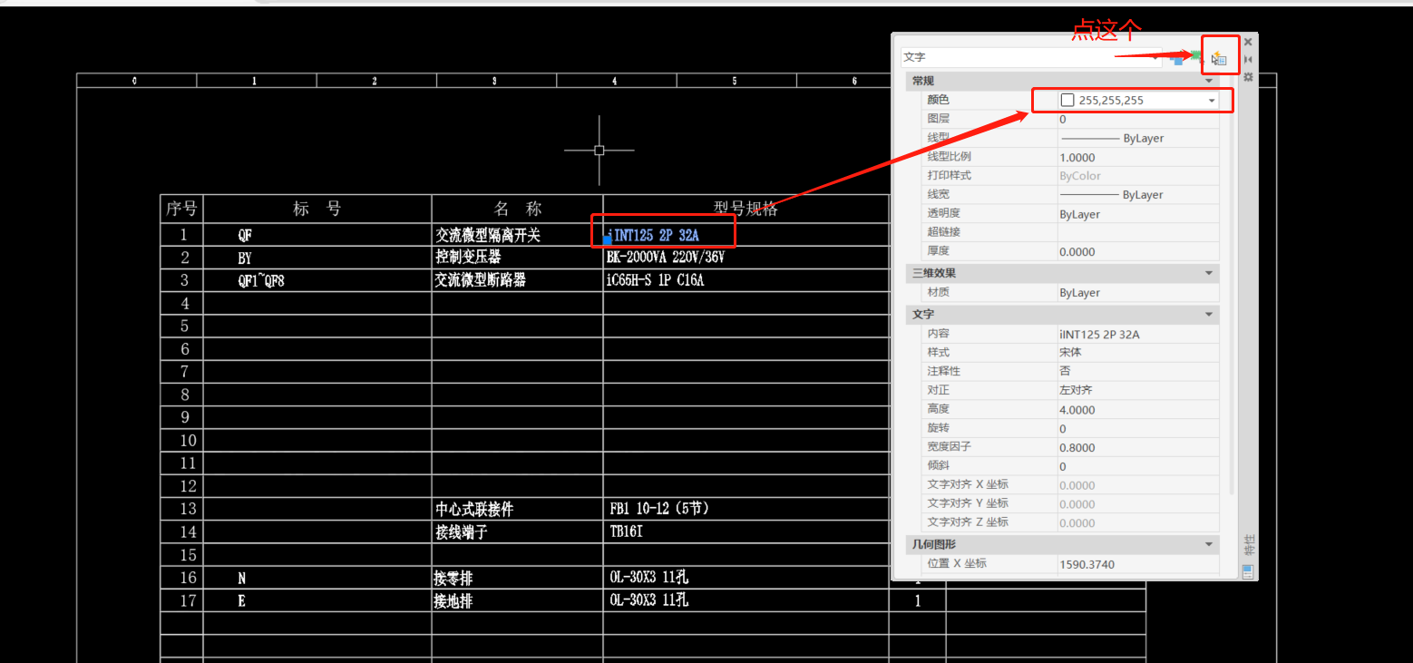Select the text 控制变压器 in row 2
This screenshot has height=663, width=1413.
[468, 258]
